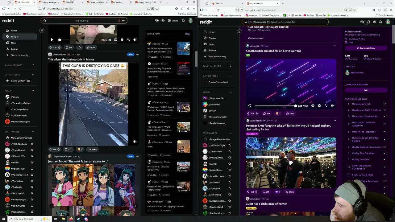Switch to the r/gaming tab
Viewport: 395px width, 222px height.
point(121,2)
